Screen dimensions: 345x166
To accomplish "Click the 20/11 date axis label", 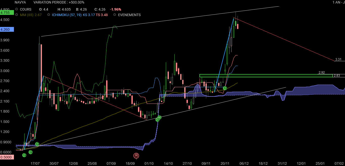I will coord(225,163).
